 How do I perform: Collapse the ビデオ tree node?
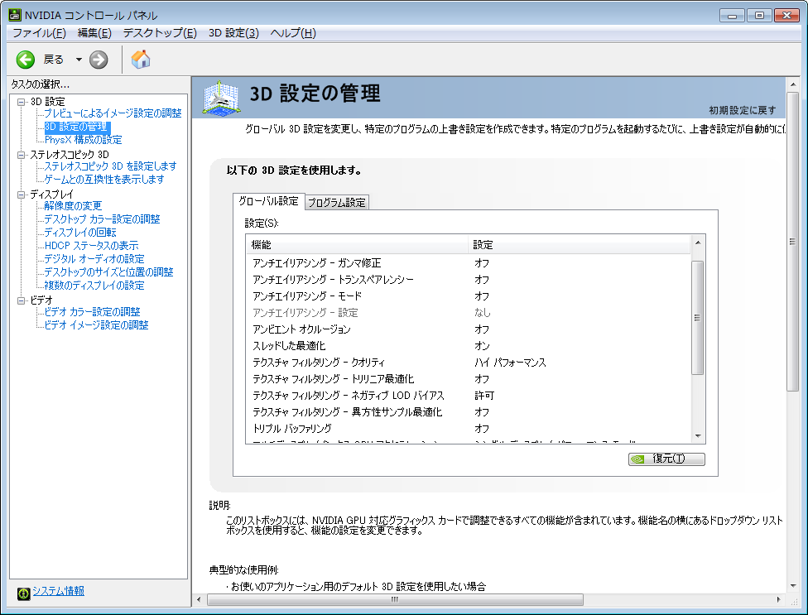pos(22,300)
